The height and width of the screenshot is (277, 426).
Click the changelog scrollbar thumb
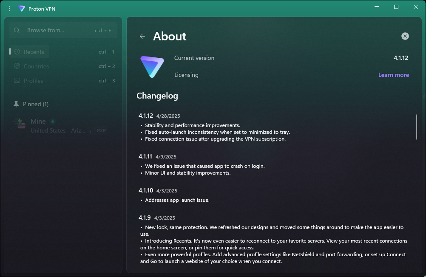pyautogui.click(x=417, y=127)
